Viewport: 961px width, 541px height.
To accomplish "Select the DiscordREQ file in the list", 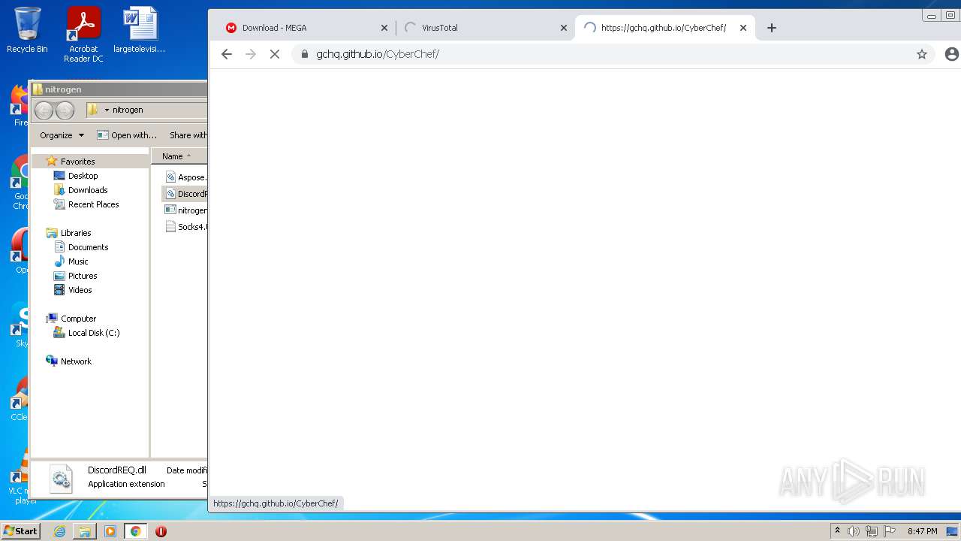I will point(185,194).
